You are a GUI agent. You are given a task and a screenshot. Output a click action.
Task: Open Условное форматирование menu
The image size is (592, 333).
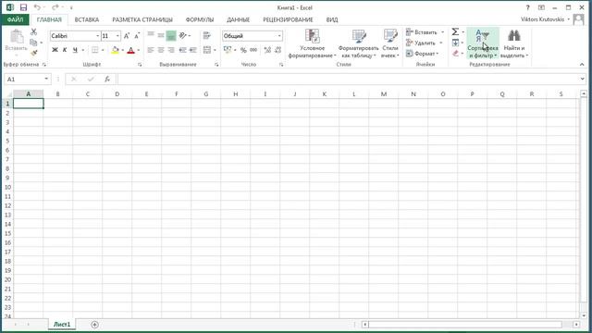click(313, 43)
